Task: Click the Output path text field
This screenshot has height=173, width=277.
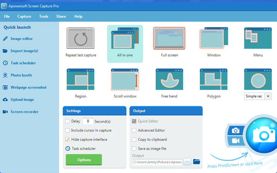Action: [x=157, y=162]
